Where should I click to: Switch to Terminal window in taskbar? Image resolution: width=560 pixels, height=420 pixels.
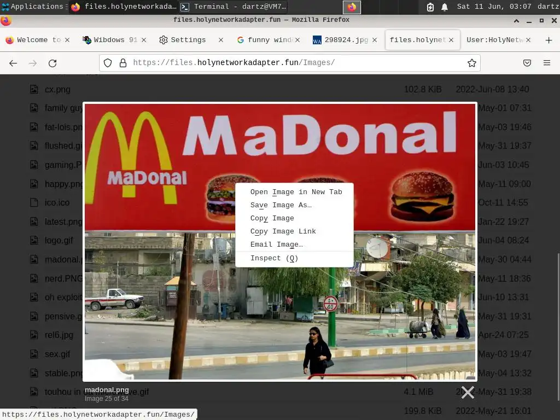tap(234, 7)
